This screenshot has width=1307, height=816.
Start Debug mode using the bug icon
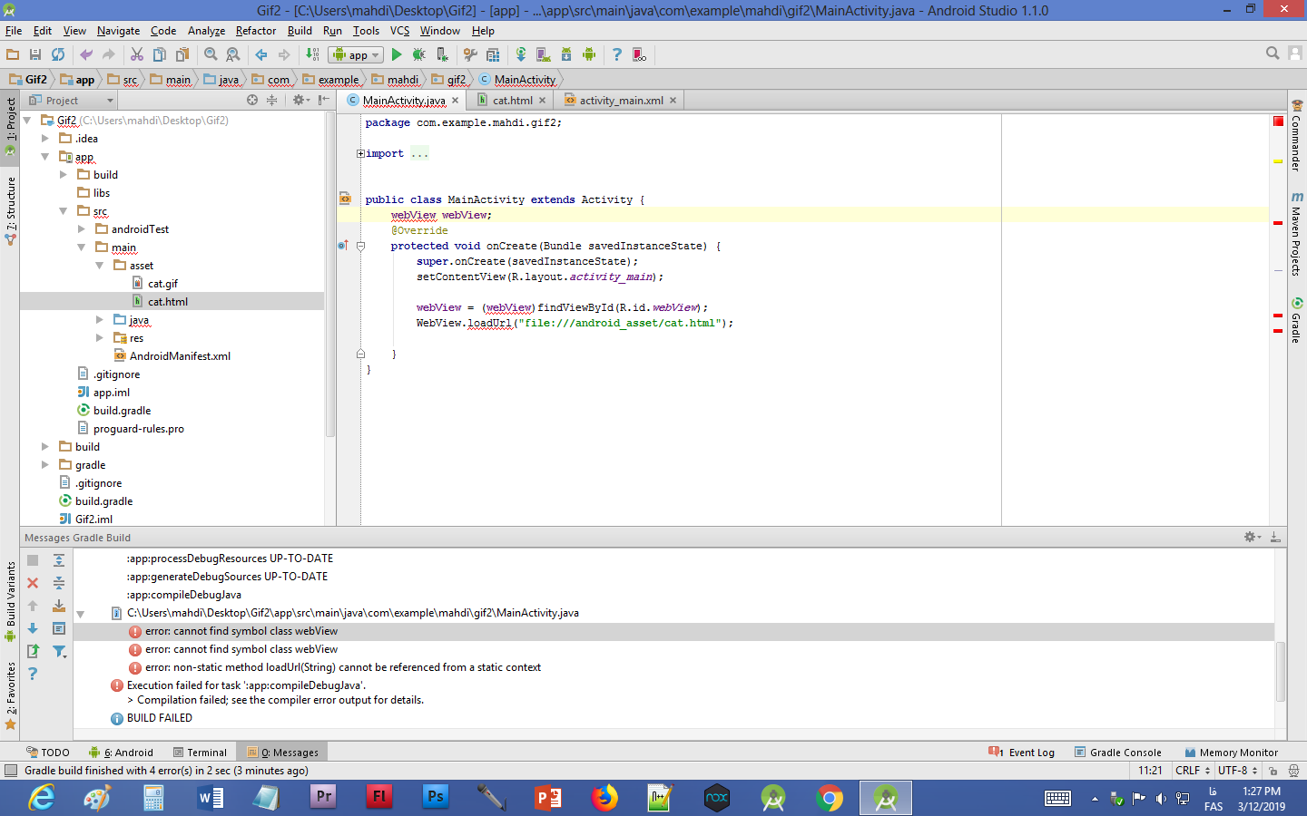(x=418, y=54)
